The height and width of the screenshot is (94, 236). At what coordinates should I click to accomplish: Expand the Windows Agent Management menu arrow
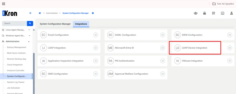click(29, 36)
